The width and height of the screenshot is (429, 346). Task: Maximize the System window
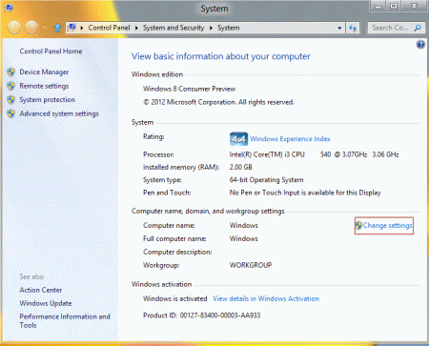pyautogui.click(x=394, y=7)
